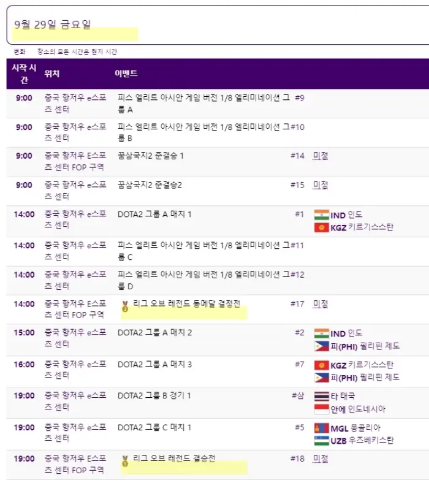Screen dimensions: 429x483
Task: Open 미정 link for match #14
Action: click(321, 156)
